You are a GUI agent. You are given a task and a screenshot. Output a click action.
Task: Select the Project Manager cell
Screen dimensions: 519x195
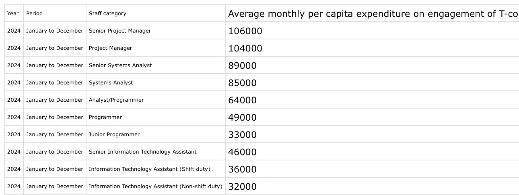click(x=156, y=48)
